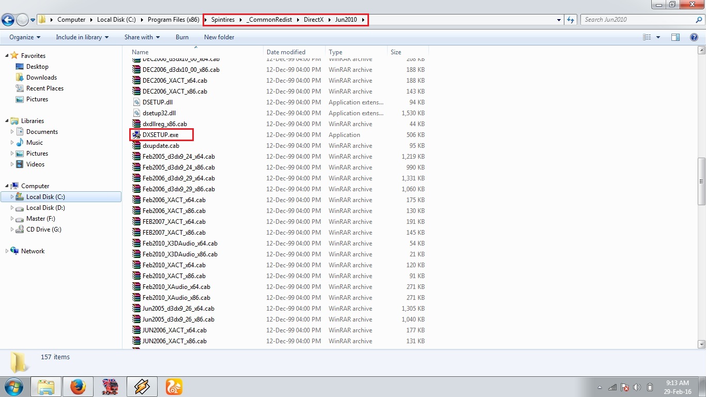Open the Organize menu
706x397 pixels.
pos(25,37)
